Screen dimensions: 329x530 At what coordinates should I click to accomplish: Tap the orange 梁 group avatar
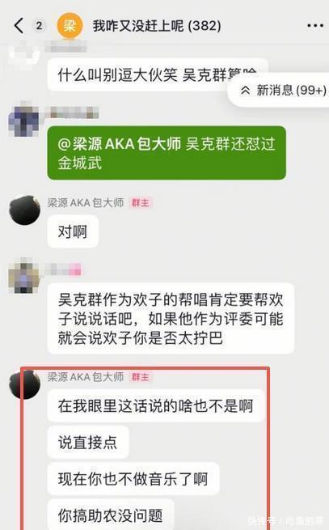(70, 26)
